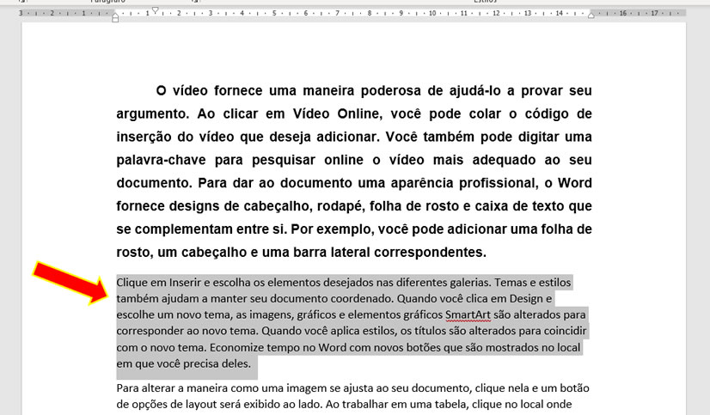Click bold word "palavra-chave"
Screen dimensions: 710x415
tap(161, 160)
